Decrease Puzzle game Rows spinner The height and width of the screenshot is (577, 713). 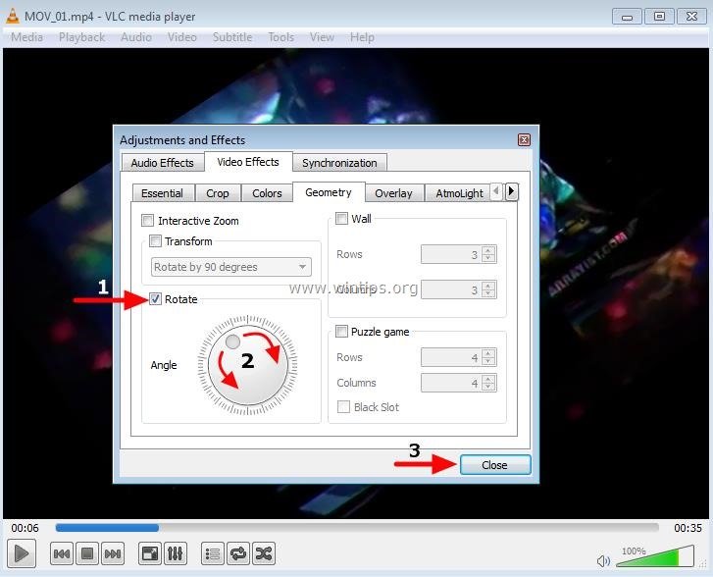[x=488, y=361]
